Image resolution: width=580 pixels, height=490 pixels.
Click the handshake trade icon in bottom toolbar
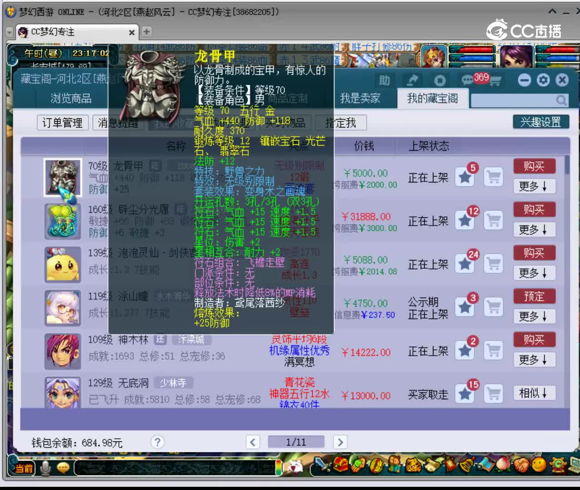521,465
